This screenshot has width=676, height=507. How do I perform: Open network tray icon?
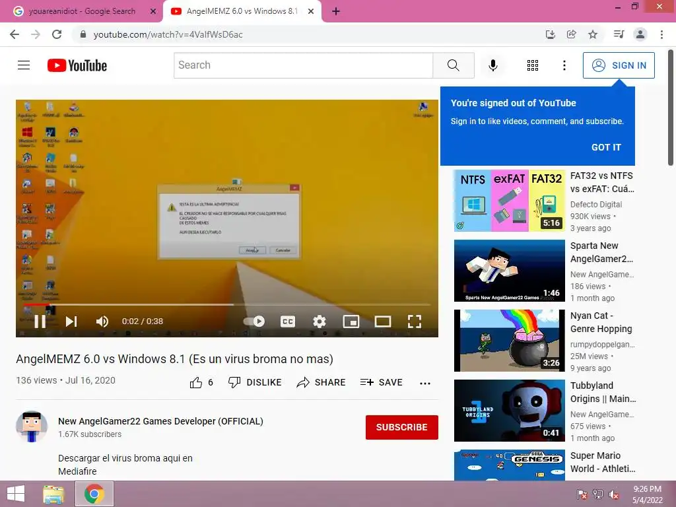(598, 494)
